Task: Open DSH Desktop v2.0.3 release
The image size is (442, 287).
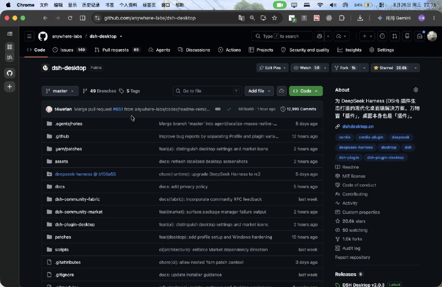Action: click(x=363, y=284)
